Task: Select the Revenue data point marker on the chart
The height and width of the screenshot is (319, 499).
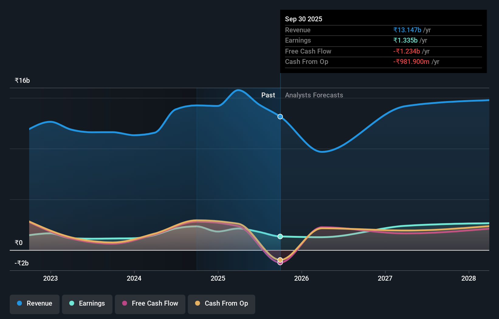Action: 280,117
